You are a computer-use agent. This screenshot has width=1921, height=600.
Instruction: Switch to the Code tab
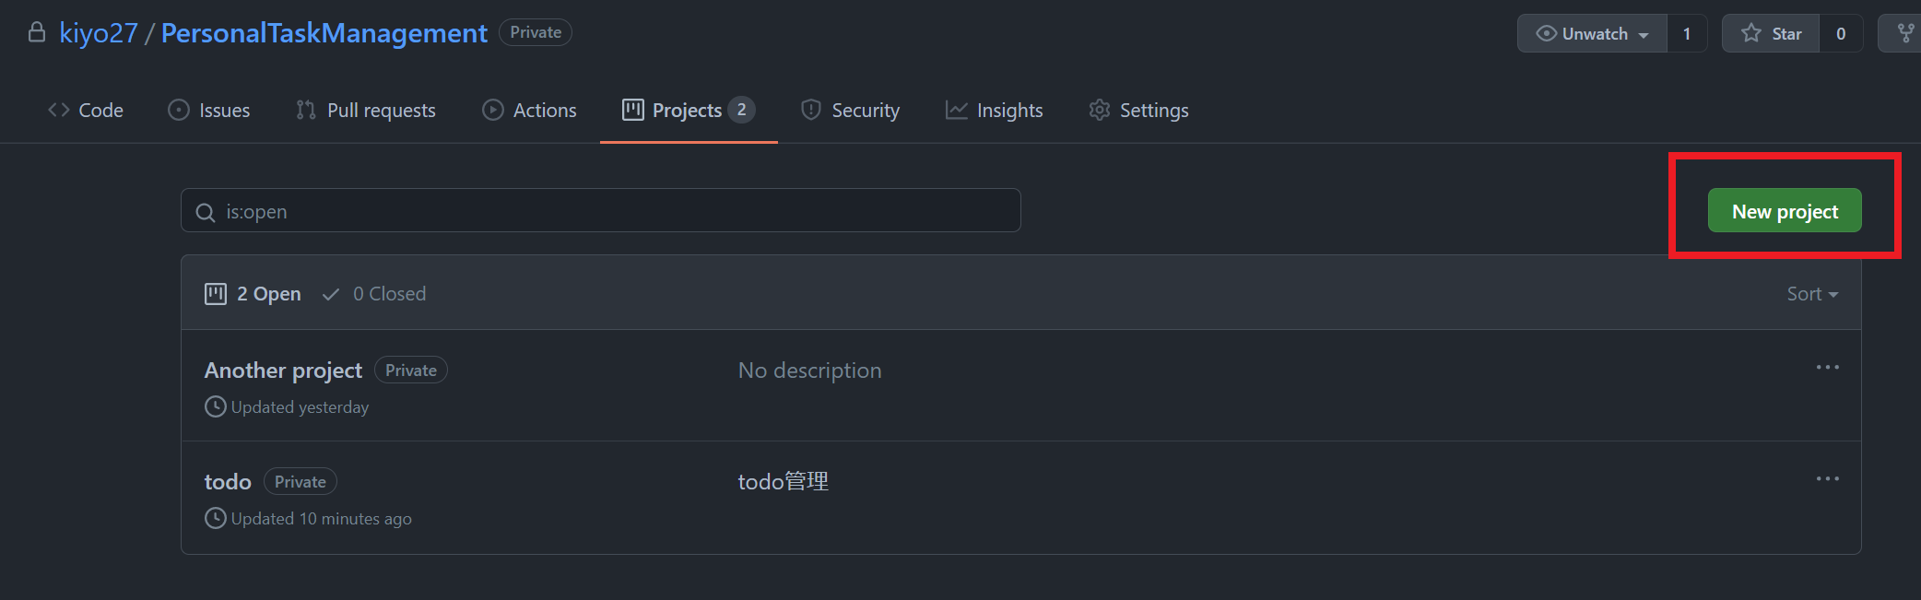tap(86, 110)
